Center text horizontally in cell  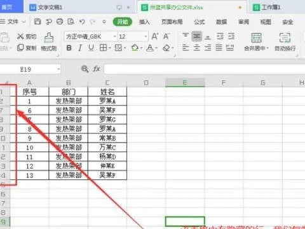tap(197, 48)
